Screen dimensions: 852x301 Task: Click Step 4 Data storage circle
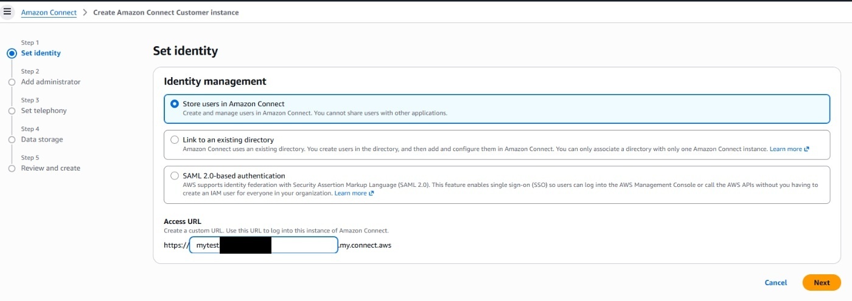pos(12,140)
